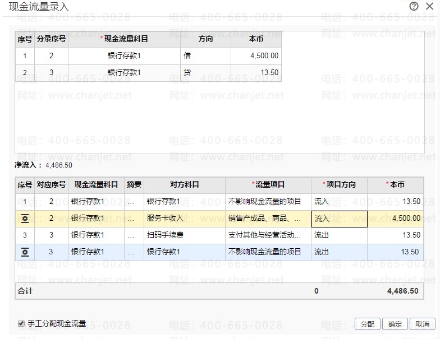Click the 流量项目 column header
Image resolution: width=440 pixels, height=339 pixels.
tap(268, 184)
